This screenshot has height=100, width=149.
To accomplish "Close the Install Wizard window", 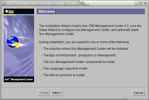I will (145, 3).
